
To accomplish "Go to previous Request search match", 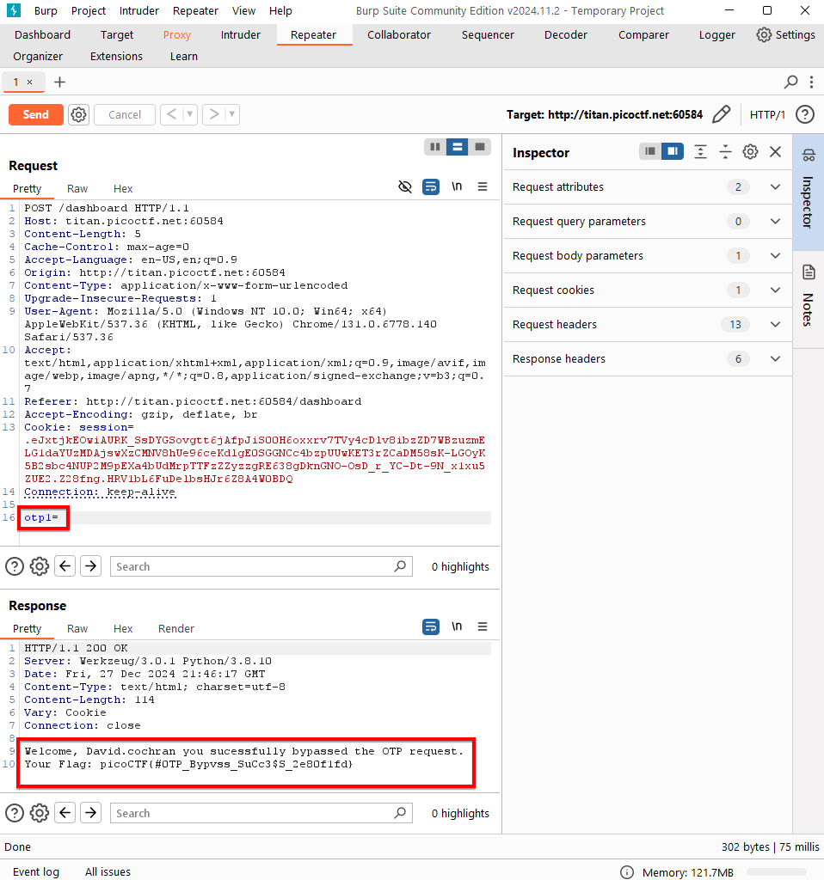I will click(x=65, y=565).
